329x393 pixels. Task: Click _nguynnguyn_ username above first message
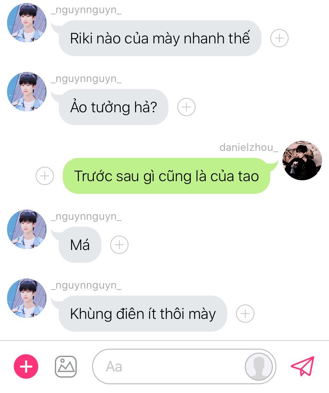tap(86, 10)
